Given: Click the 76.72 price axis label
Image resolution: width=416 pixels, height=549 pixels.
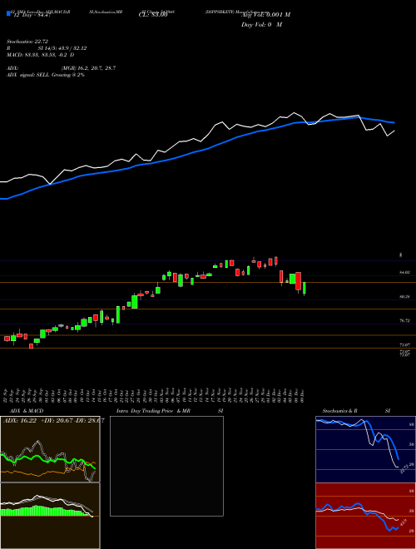Looking at the screenshot, I should 405,321.
